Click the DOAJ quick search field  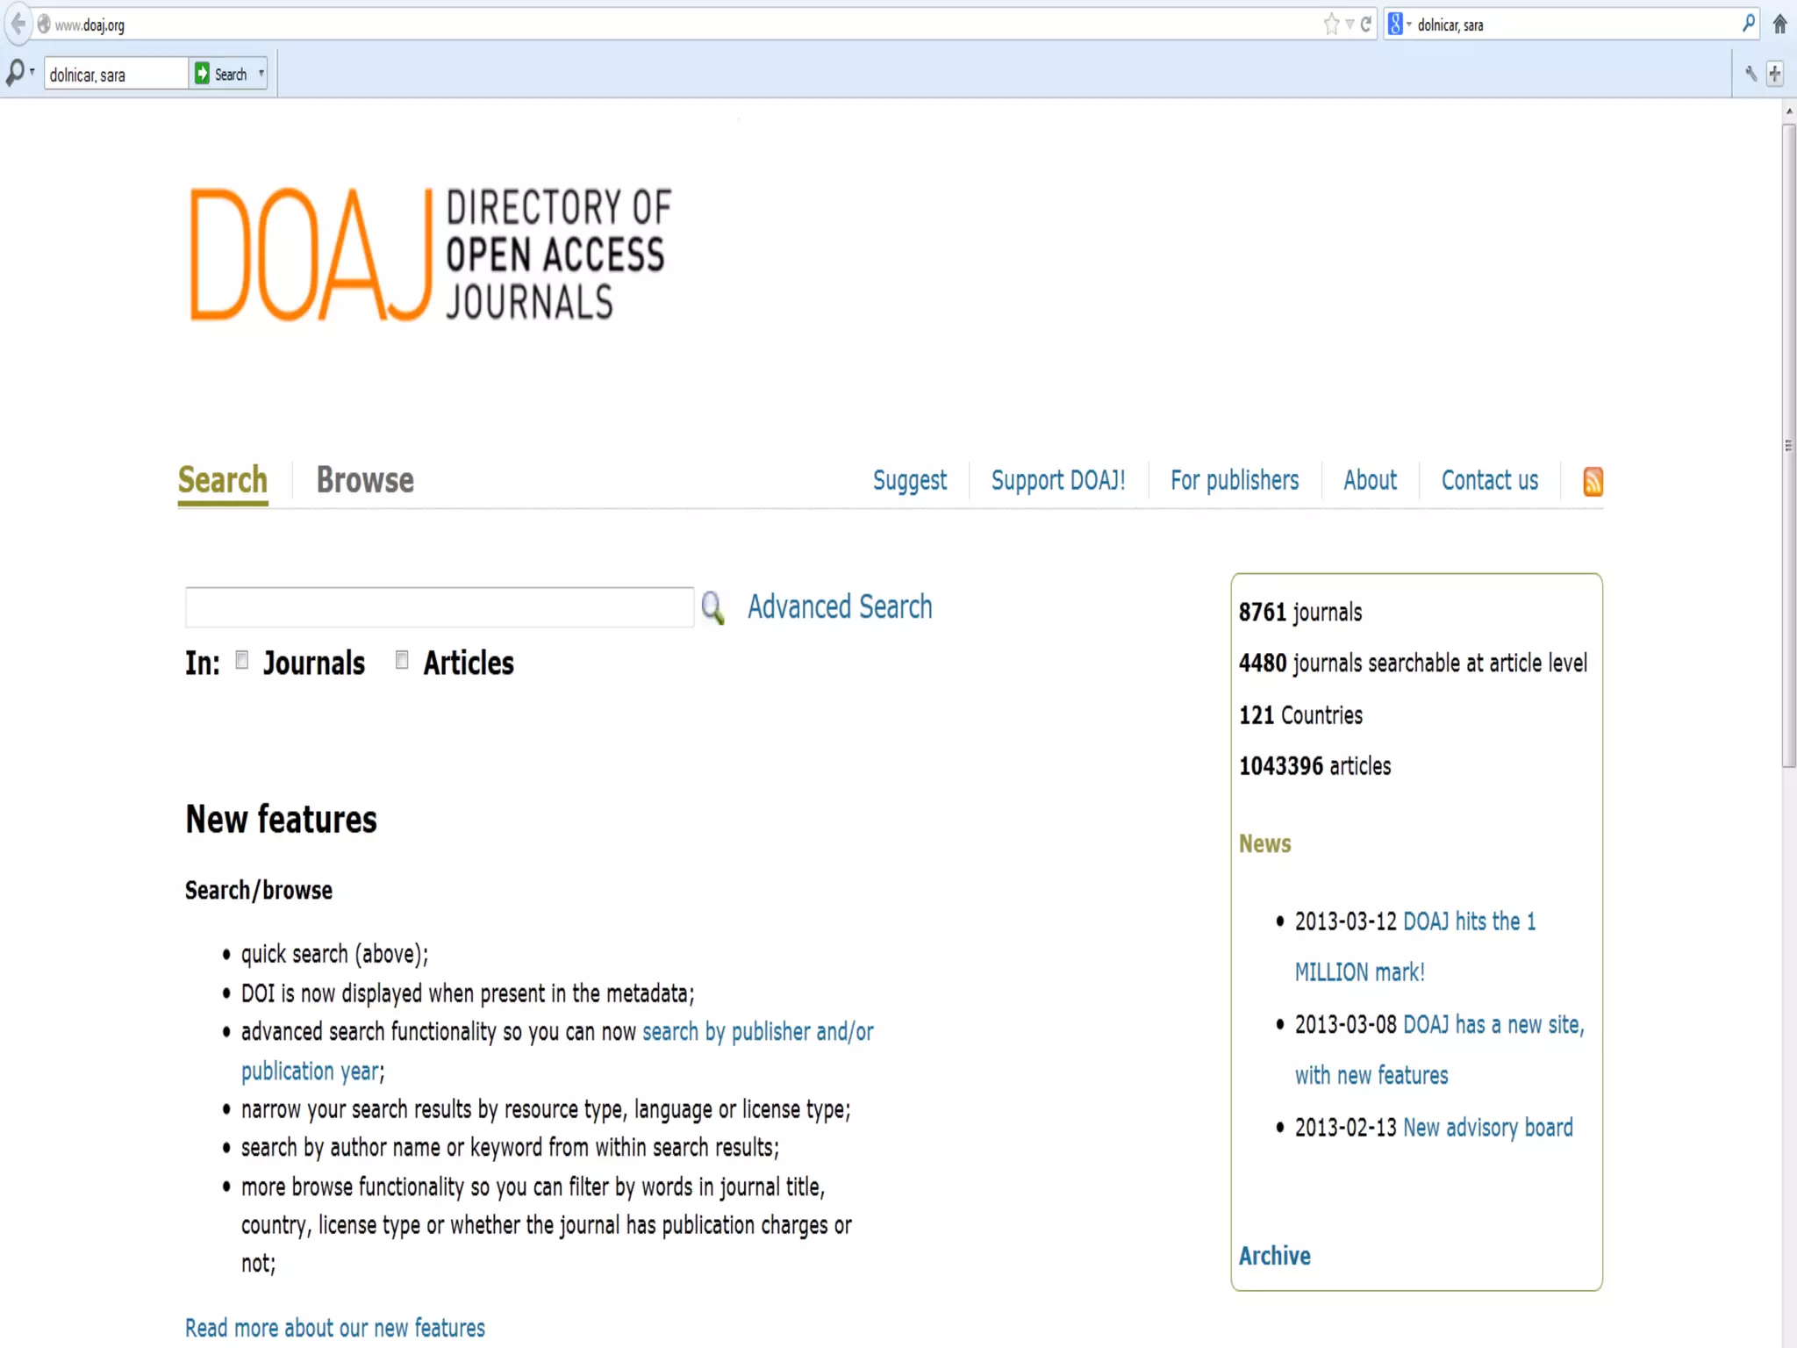[440, 607]
